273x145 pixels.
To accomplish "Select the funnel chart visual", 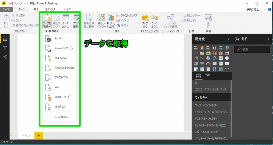I will coord(202,64).
